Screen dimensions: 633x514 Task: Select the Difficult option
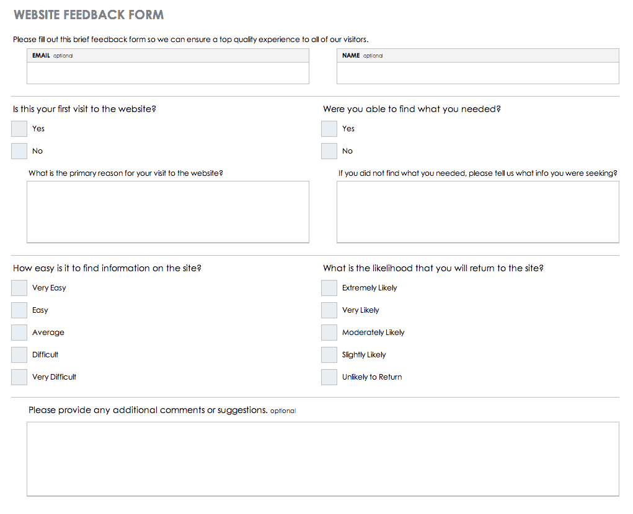point(19,354)
